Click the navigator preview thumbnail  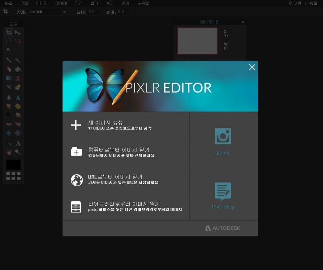pos(197,41)
